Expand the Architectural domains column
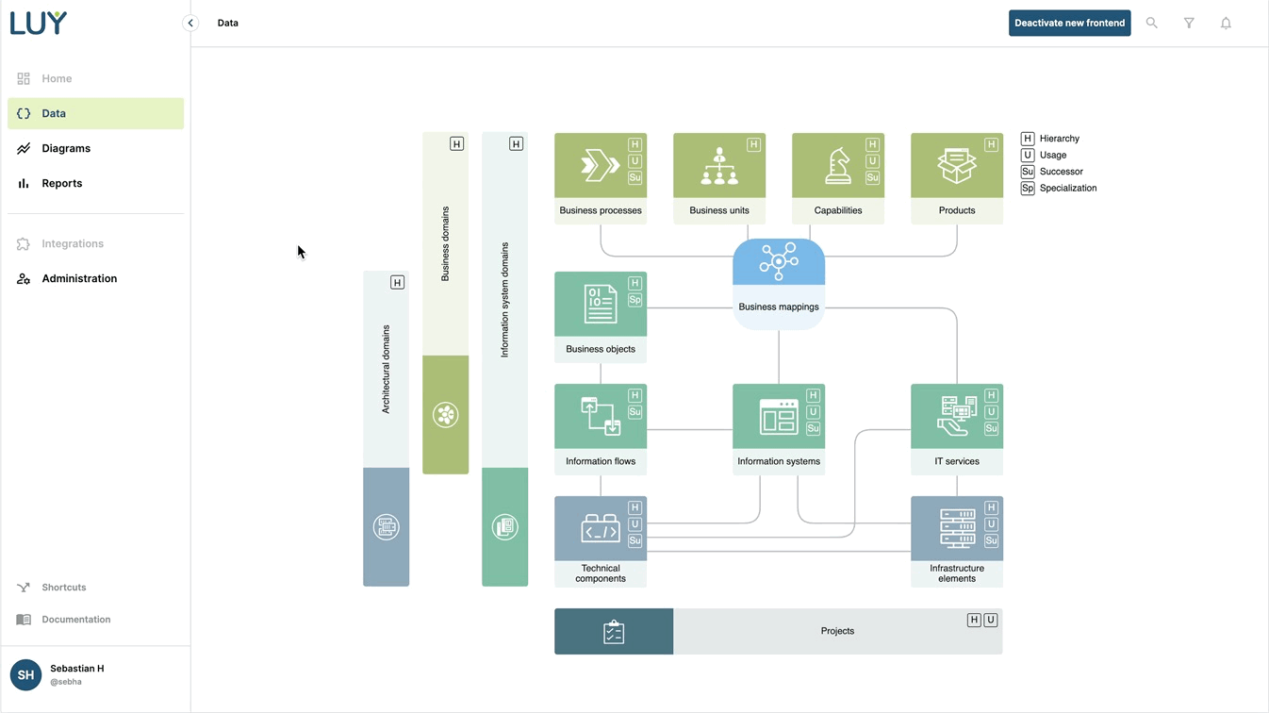Screen dimensions: 1269x713 pyautogui.click(x=386, y=368)
